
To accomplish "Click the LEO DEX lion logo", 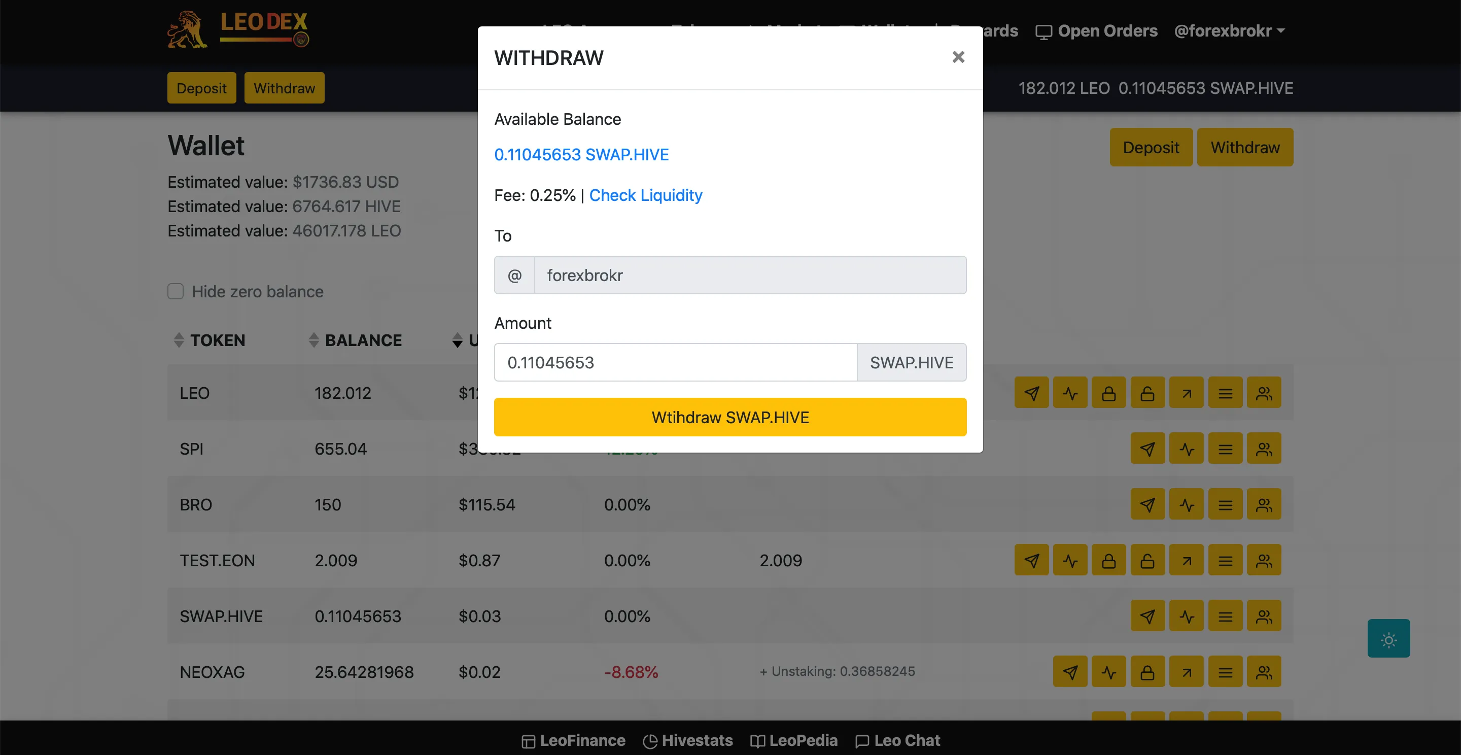I will coord(238,29).
